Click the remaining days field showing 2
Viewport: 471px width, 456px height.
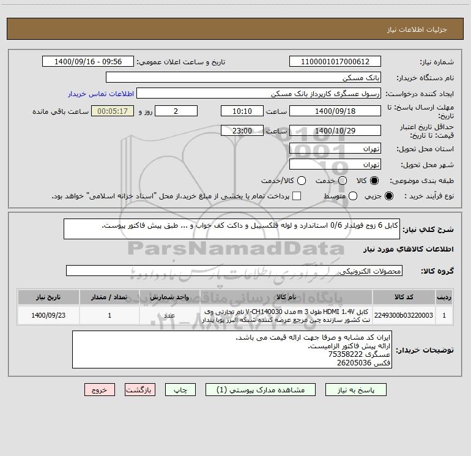coord(176,111)
